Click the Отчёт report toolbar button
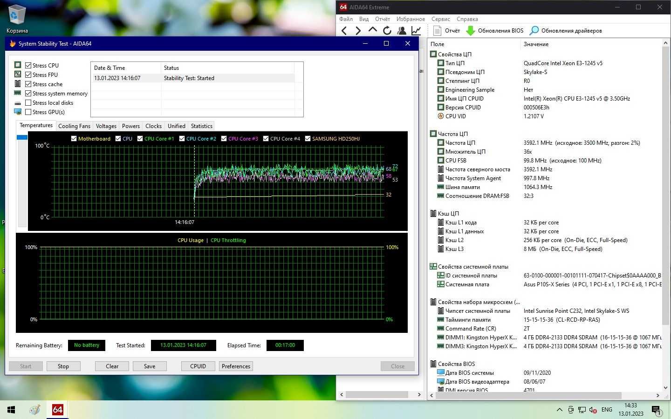The width and height of the screenshot is (671, 419). [x=447, y=31]
